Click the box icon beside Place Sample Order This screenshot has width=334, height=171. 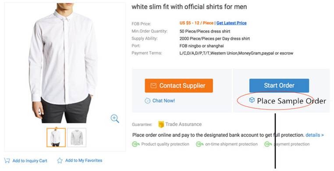(x=252, y=100)
